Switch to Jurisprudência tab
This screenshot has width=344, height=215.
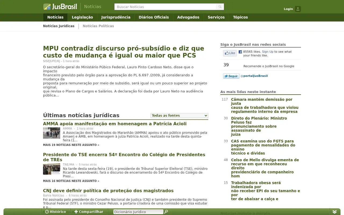tap(116, 17)
